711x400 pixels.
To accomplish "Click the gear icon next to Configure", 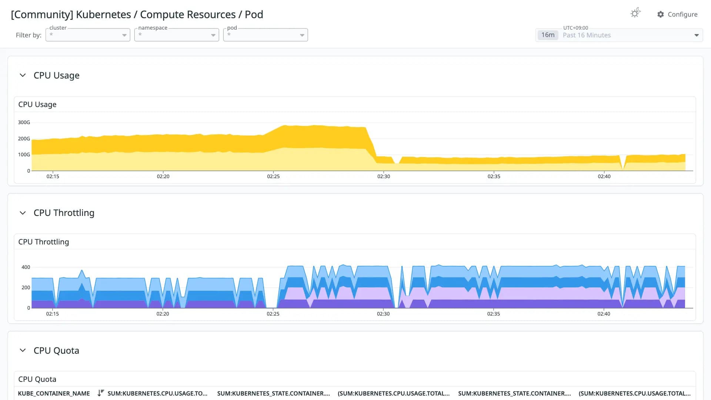I will point(661,14).
